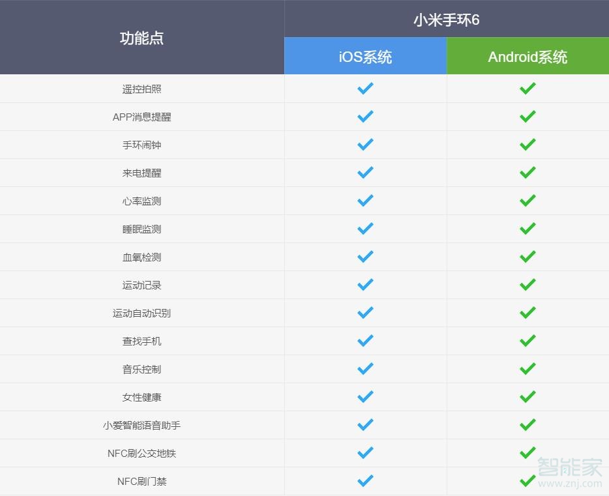Click the Android checkmark for 音乐控制
The width and height of the screenshot is (609, 496).
tap(527, 369)
